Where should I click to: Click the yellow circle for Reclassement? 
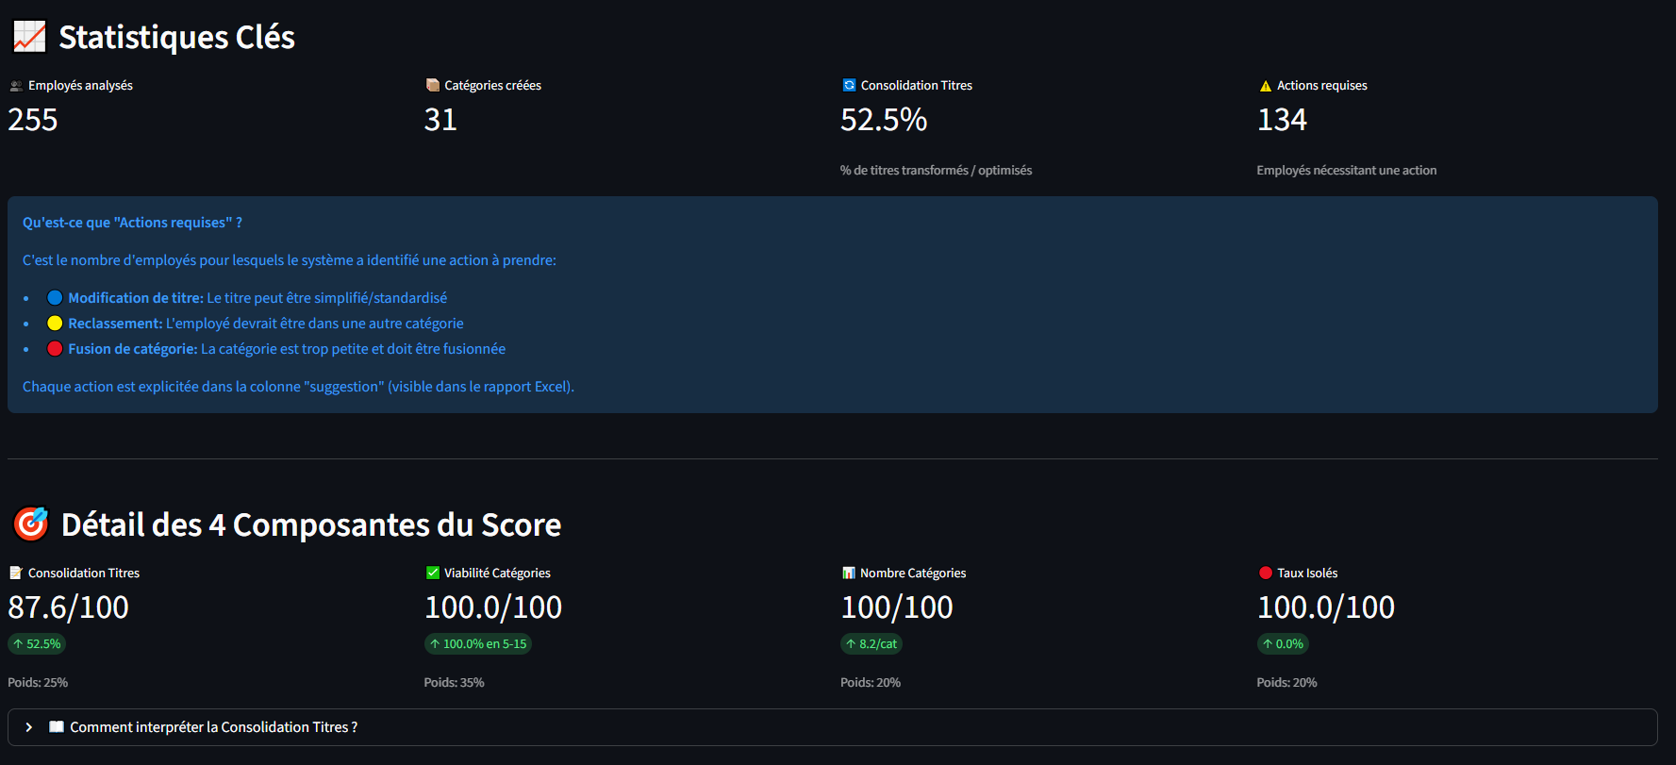(55, 324)
